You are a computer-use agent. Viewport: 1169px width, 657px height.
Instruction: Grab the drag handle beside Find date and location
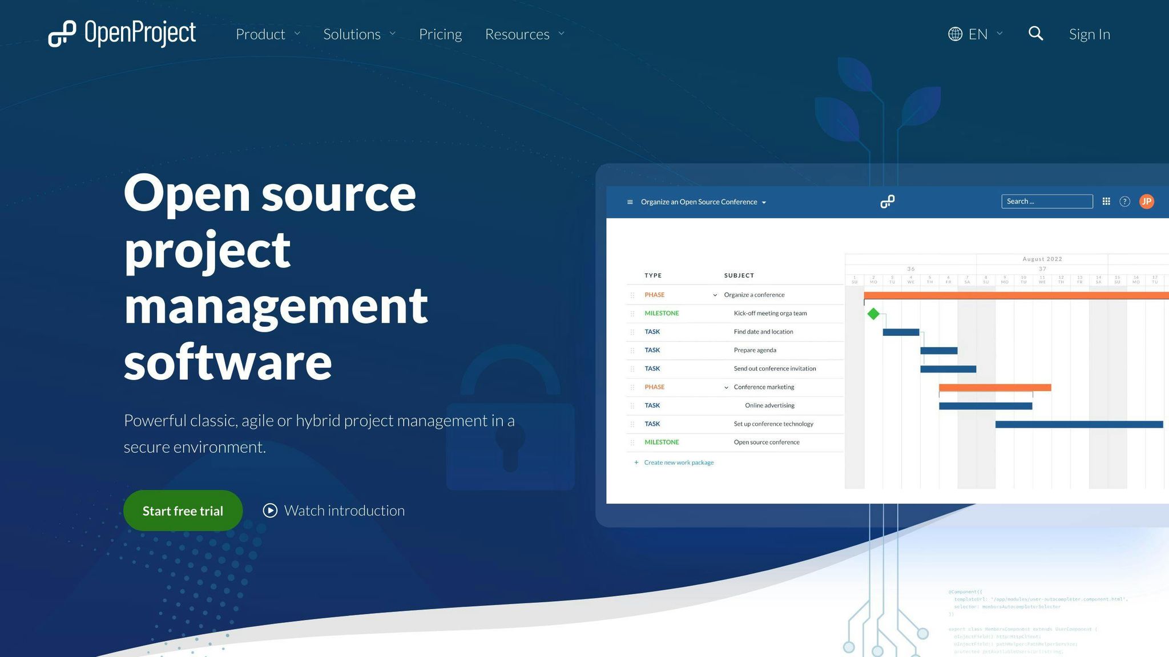[x=632, y=331]
